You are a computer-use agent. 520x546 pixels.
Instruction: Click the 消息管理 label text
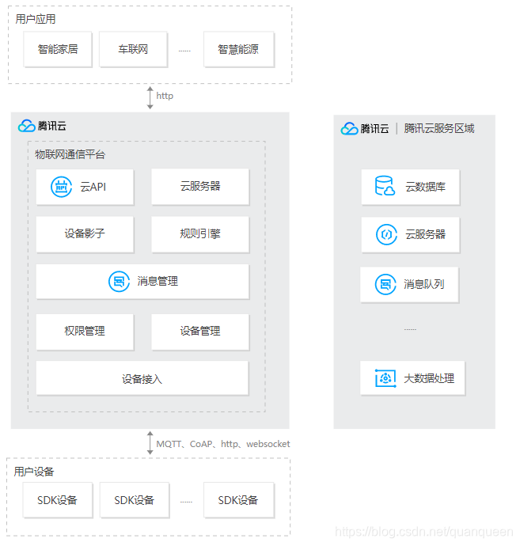pyautogui.click(x=158, y=282)
